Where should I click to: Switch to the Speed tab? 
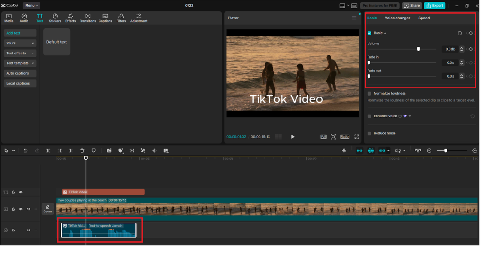point(424,18)
